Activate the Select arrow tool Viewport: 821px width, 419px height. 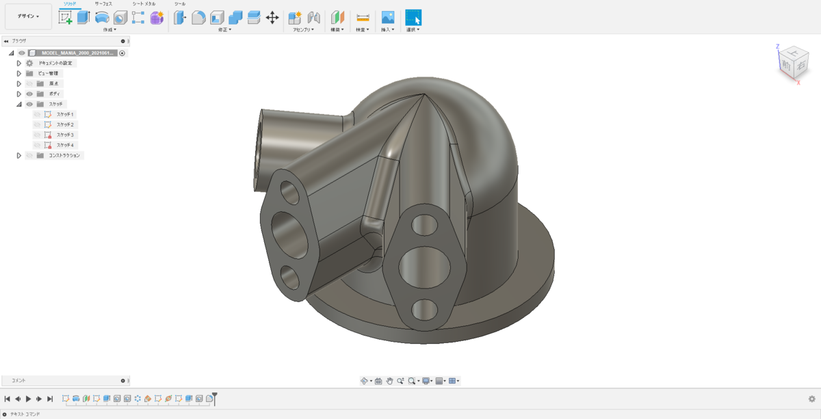pyautogui.click(x=413, y=18)
